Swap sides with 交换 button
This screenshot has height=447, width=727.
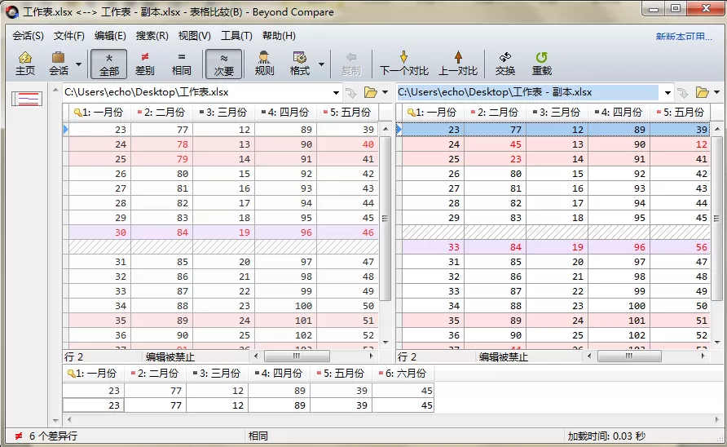pyautogui.click(x=505, y=64)
